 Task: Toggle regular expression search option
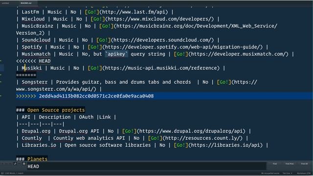pos(2,164)
